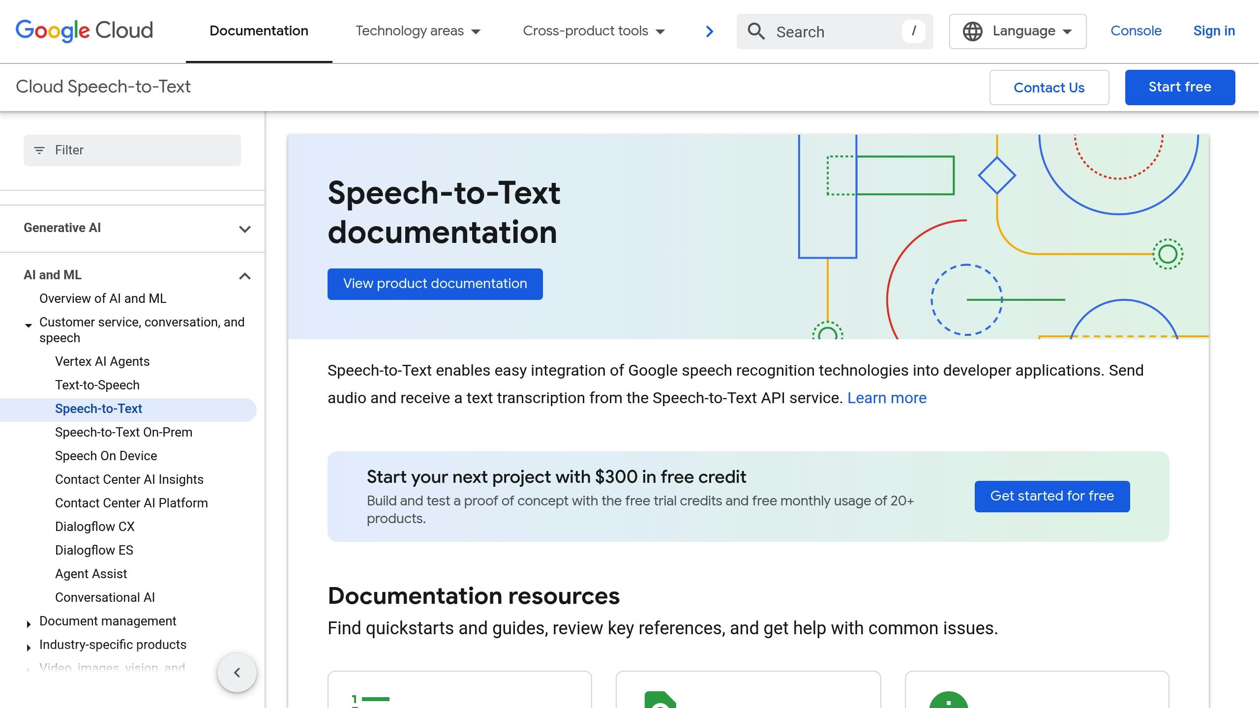Click the green document guides card icon
Screen dimensions: 1259x708
click(x=660, y=700)
